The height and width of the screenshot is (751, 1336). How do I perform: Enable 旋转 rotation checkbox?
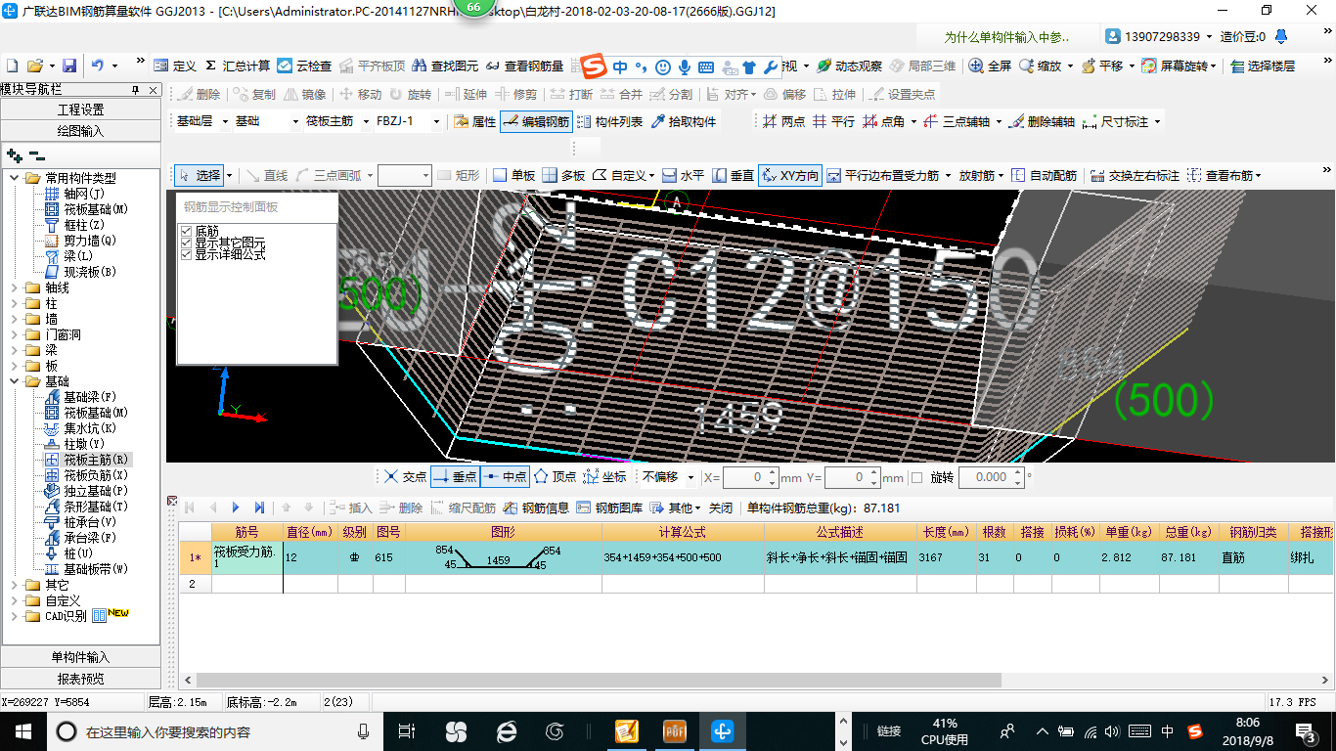click(x=916, y=477)
